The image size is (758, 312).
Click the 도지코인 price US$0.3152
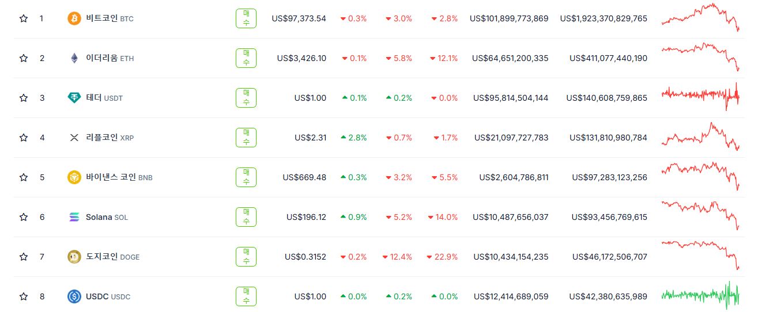[306, 257]
